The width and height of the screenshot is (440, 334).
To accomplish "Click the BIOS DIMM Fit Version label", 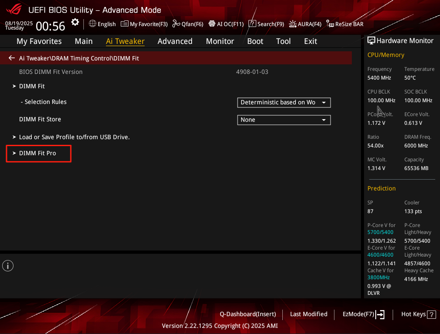I will coord(51,72).
